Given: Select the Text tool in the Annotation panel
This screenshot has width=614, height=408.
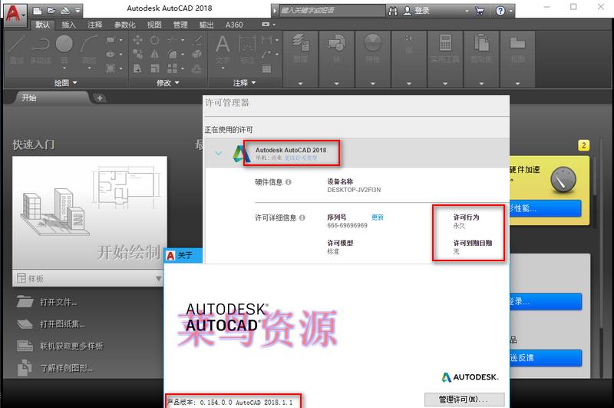Looking at the screenshot, I should (223, 48).
